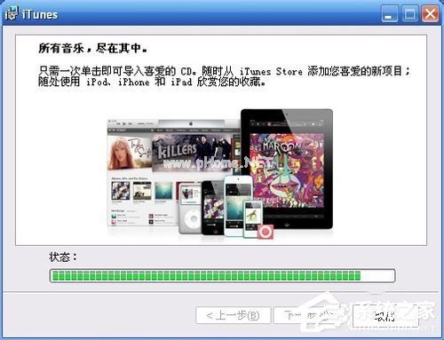The image size is (444, 340).
Task: Click the description line mentioning iTunes Store
Action: (x=224, y=71)
